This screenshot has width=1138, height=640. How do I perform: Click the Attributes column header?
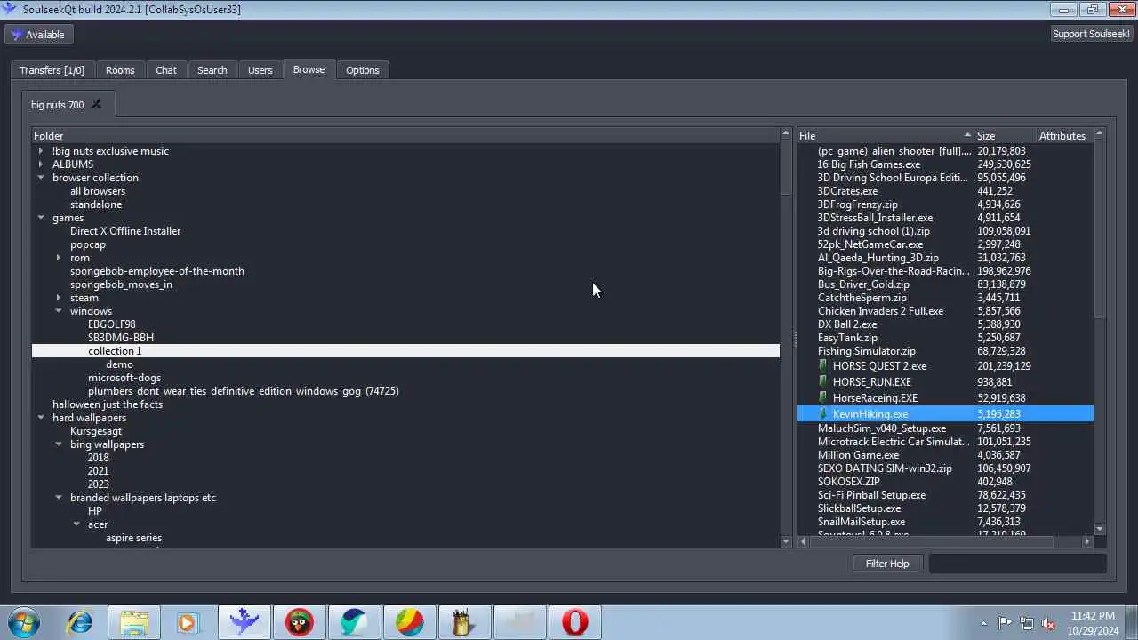click(x=1064, y=136)
